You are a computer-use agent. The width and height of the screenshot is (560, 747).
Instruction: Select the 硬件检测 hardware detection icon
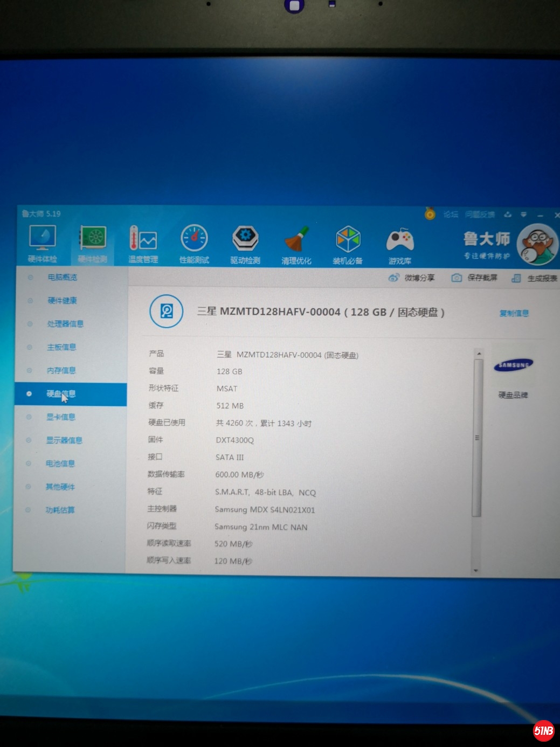(x=93, y=244)
